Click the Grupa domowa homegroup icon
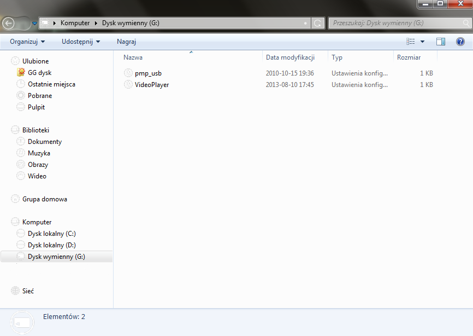This screenshot has width=473, height=336. click(x=15, y=199)
